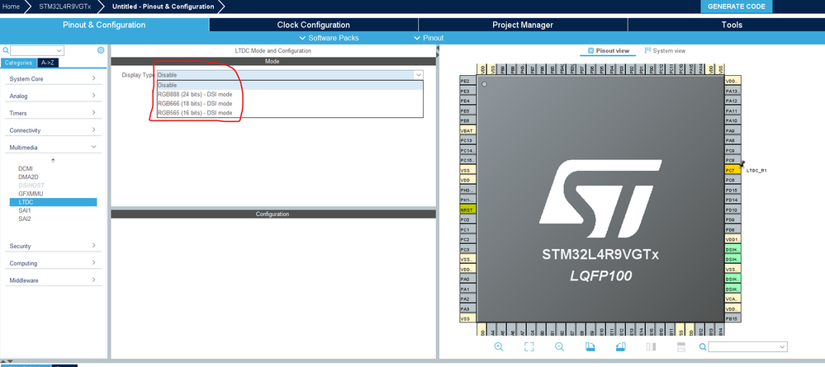Open the categories settings gear
The image size is (825, 367).
[x=101, y=50]
